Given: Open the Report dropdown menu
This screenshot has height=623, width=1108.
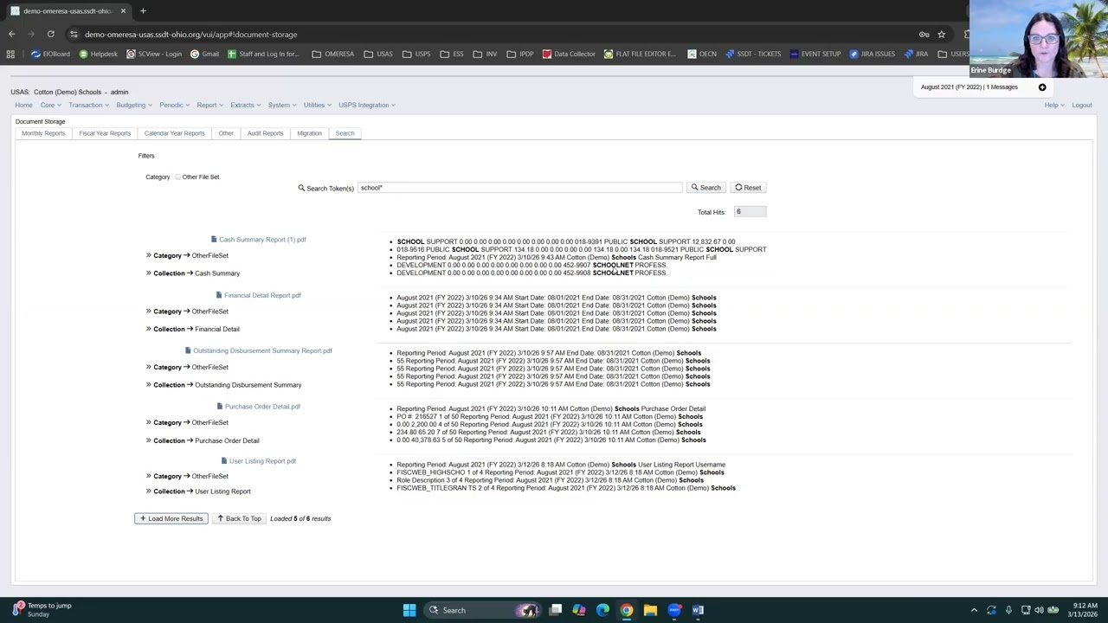Looking at the screenshot, I should tap(209, 105).
